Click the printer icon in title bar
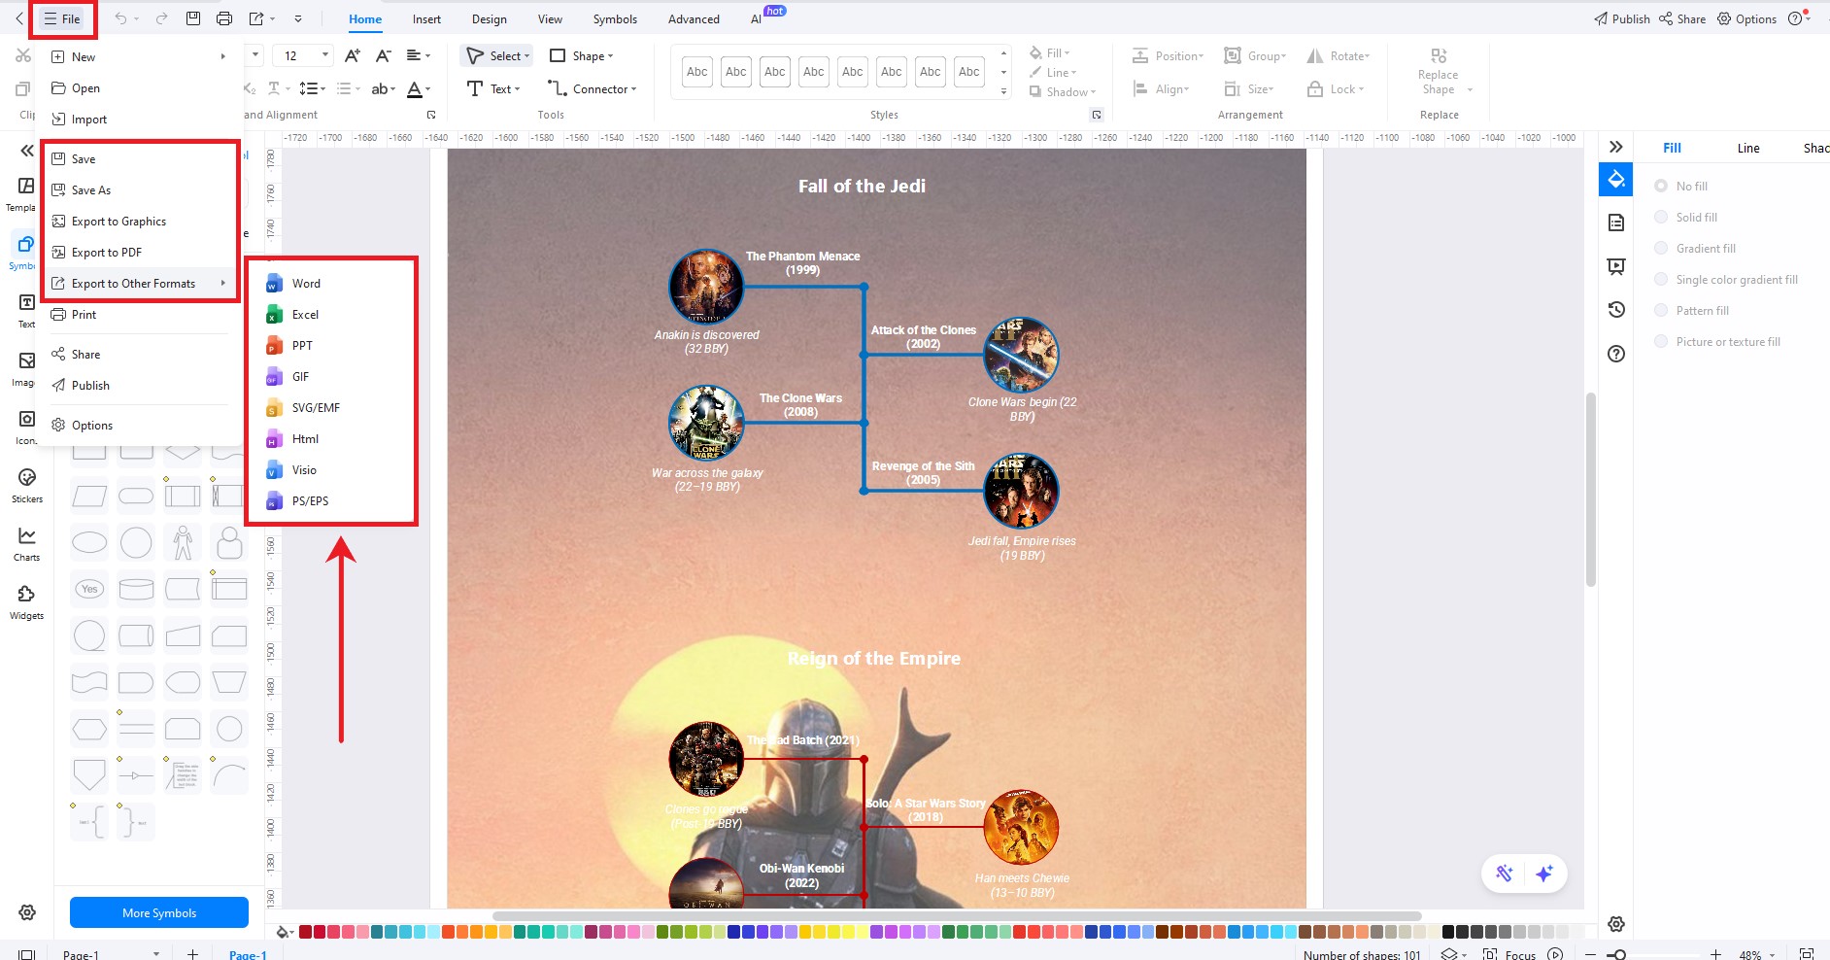 click(224, 18)
